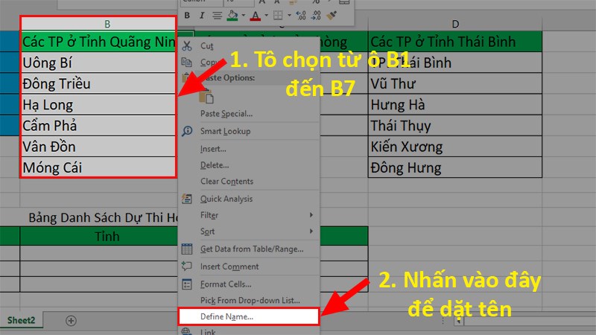Click cell 'Các TP ở Tỉnh Quãng Nin'
Screen dimensions: 596x335
click(98, 42)
